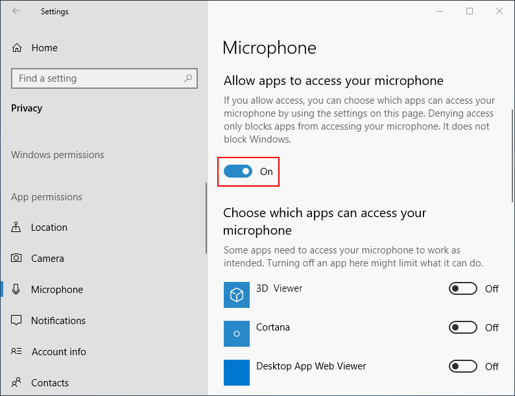Screen dimensions: 515x396
Task: Click the Contacts people icon in sidebar
Action: pyautogui.click(x=16, y=382)
